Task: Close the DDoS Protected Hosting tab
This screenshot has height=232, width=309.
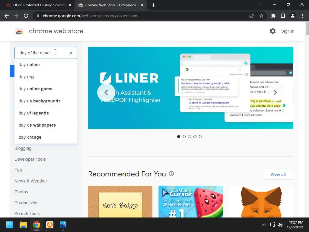Action: click(x=70, y=5)
